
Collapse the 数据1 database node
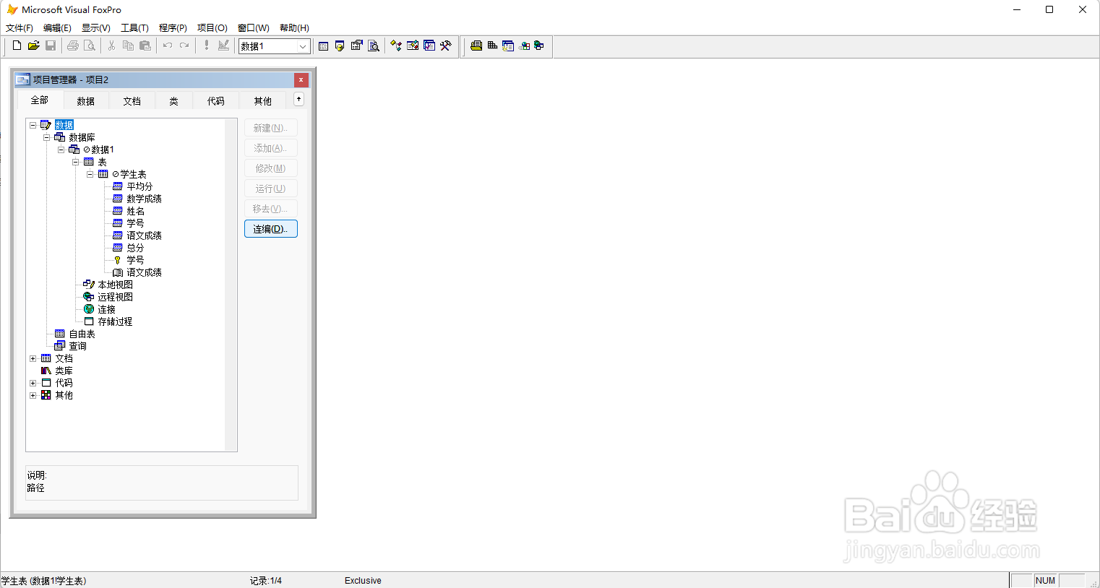[x=61, y=150]
